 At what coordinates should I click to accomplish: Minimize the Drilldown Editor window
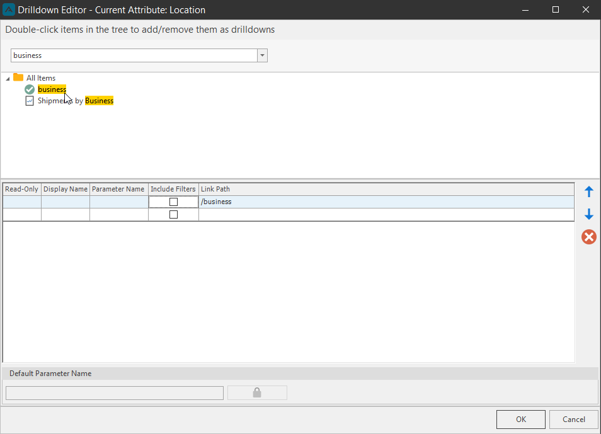coord(525,9)
